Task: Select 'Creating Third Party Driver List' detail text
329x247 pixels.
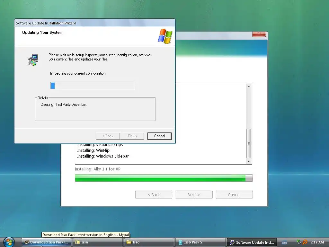Action: click(63, 105)
